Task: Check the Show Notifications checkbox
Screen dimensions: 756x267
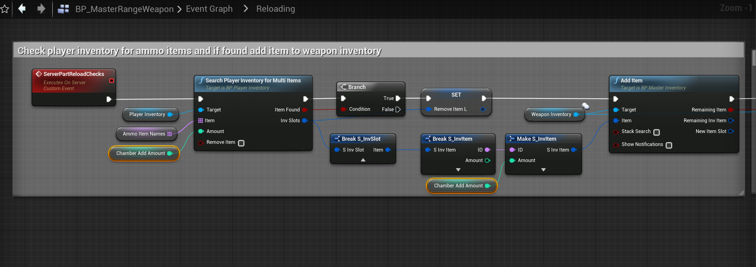Action: pos(669,145)
